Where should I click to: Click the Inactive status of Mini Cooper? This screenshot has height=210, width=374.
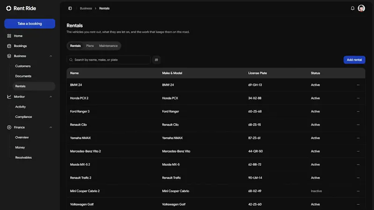point(316,191)
